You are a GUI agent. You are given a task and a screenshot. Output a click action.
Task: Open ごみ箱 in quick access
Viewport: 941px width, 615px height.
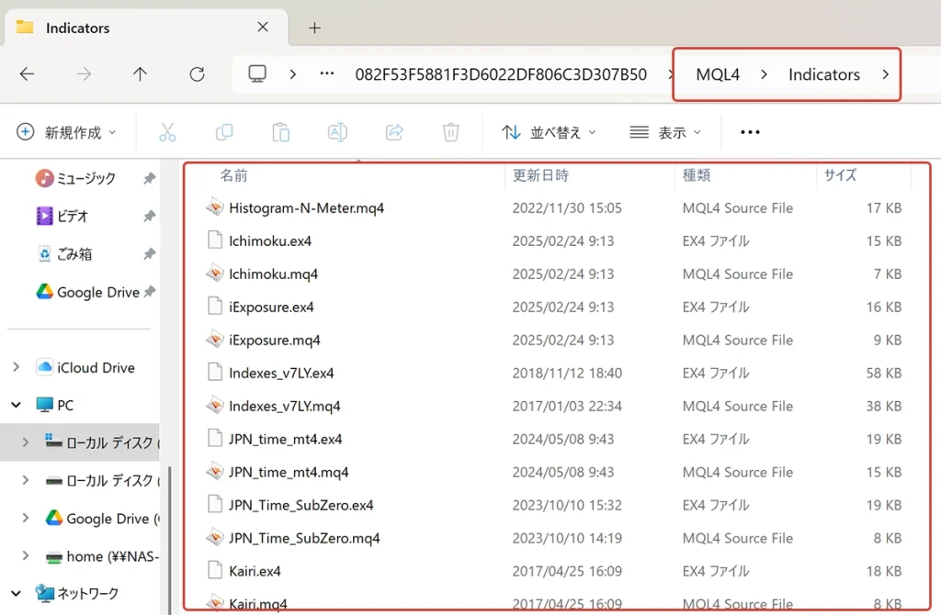point(64,254)
